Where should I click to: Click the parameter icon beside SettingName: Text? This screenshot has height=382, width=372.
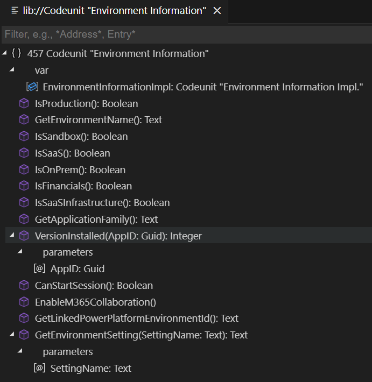click(39, 369)
